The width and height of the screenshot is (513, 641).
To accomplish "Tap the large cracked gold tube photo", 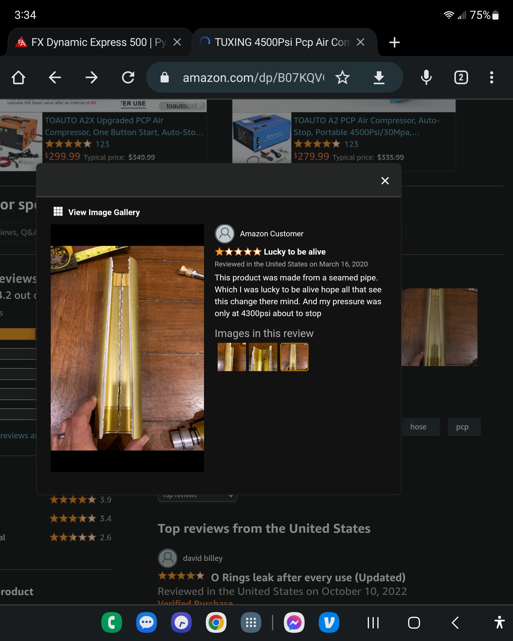I will point(127,348).
